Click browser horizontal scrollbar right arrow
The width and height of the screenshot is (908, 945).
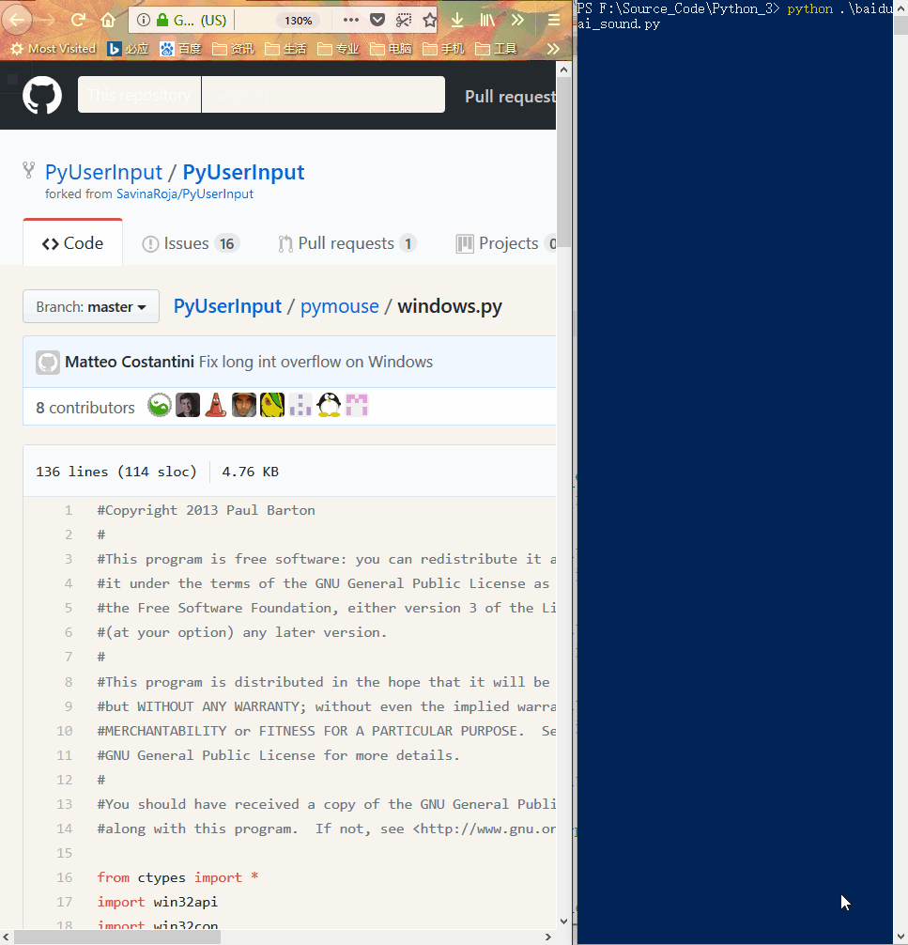pos(547,937)
